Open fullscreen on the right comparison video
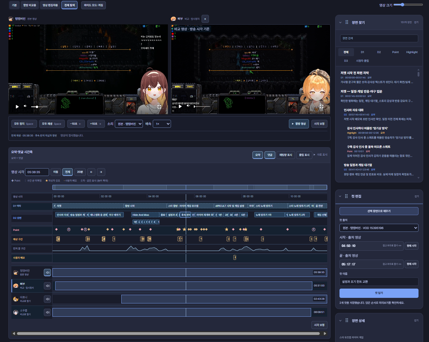The width and height of the screenshot is (429, 342). [x=322, y=106]
